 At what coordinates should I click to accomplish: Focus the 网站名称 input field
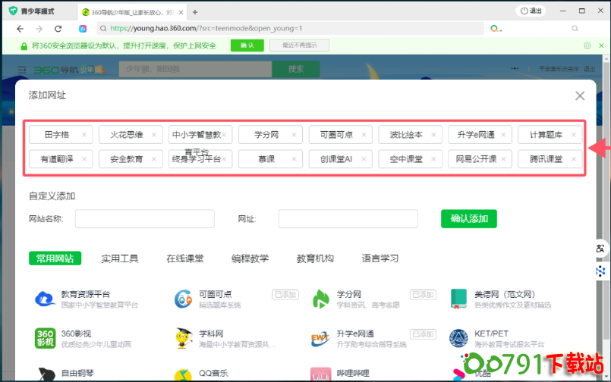(x=144, y=219)
